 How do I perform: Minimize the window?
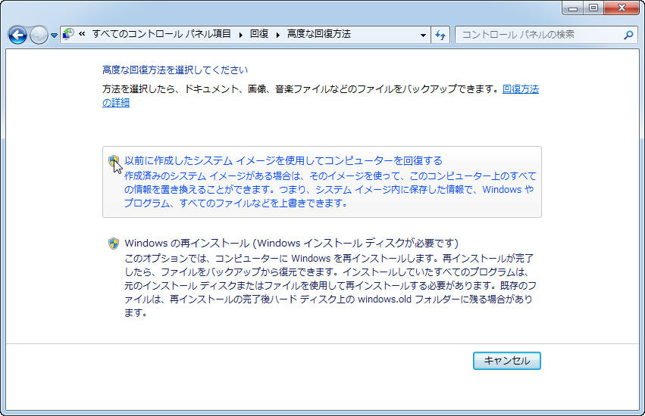(x=573, y=8)
